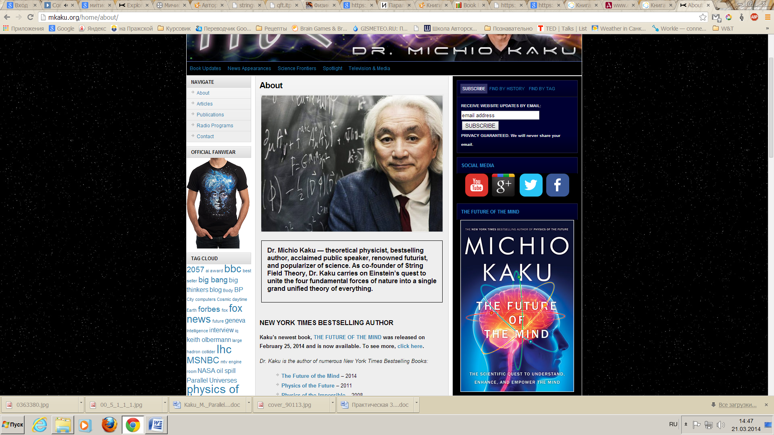Switch to FIND BY TAG tab
Viewport: 774px width, 435px height.
(x=542, y=89)
